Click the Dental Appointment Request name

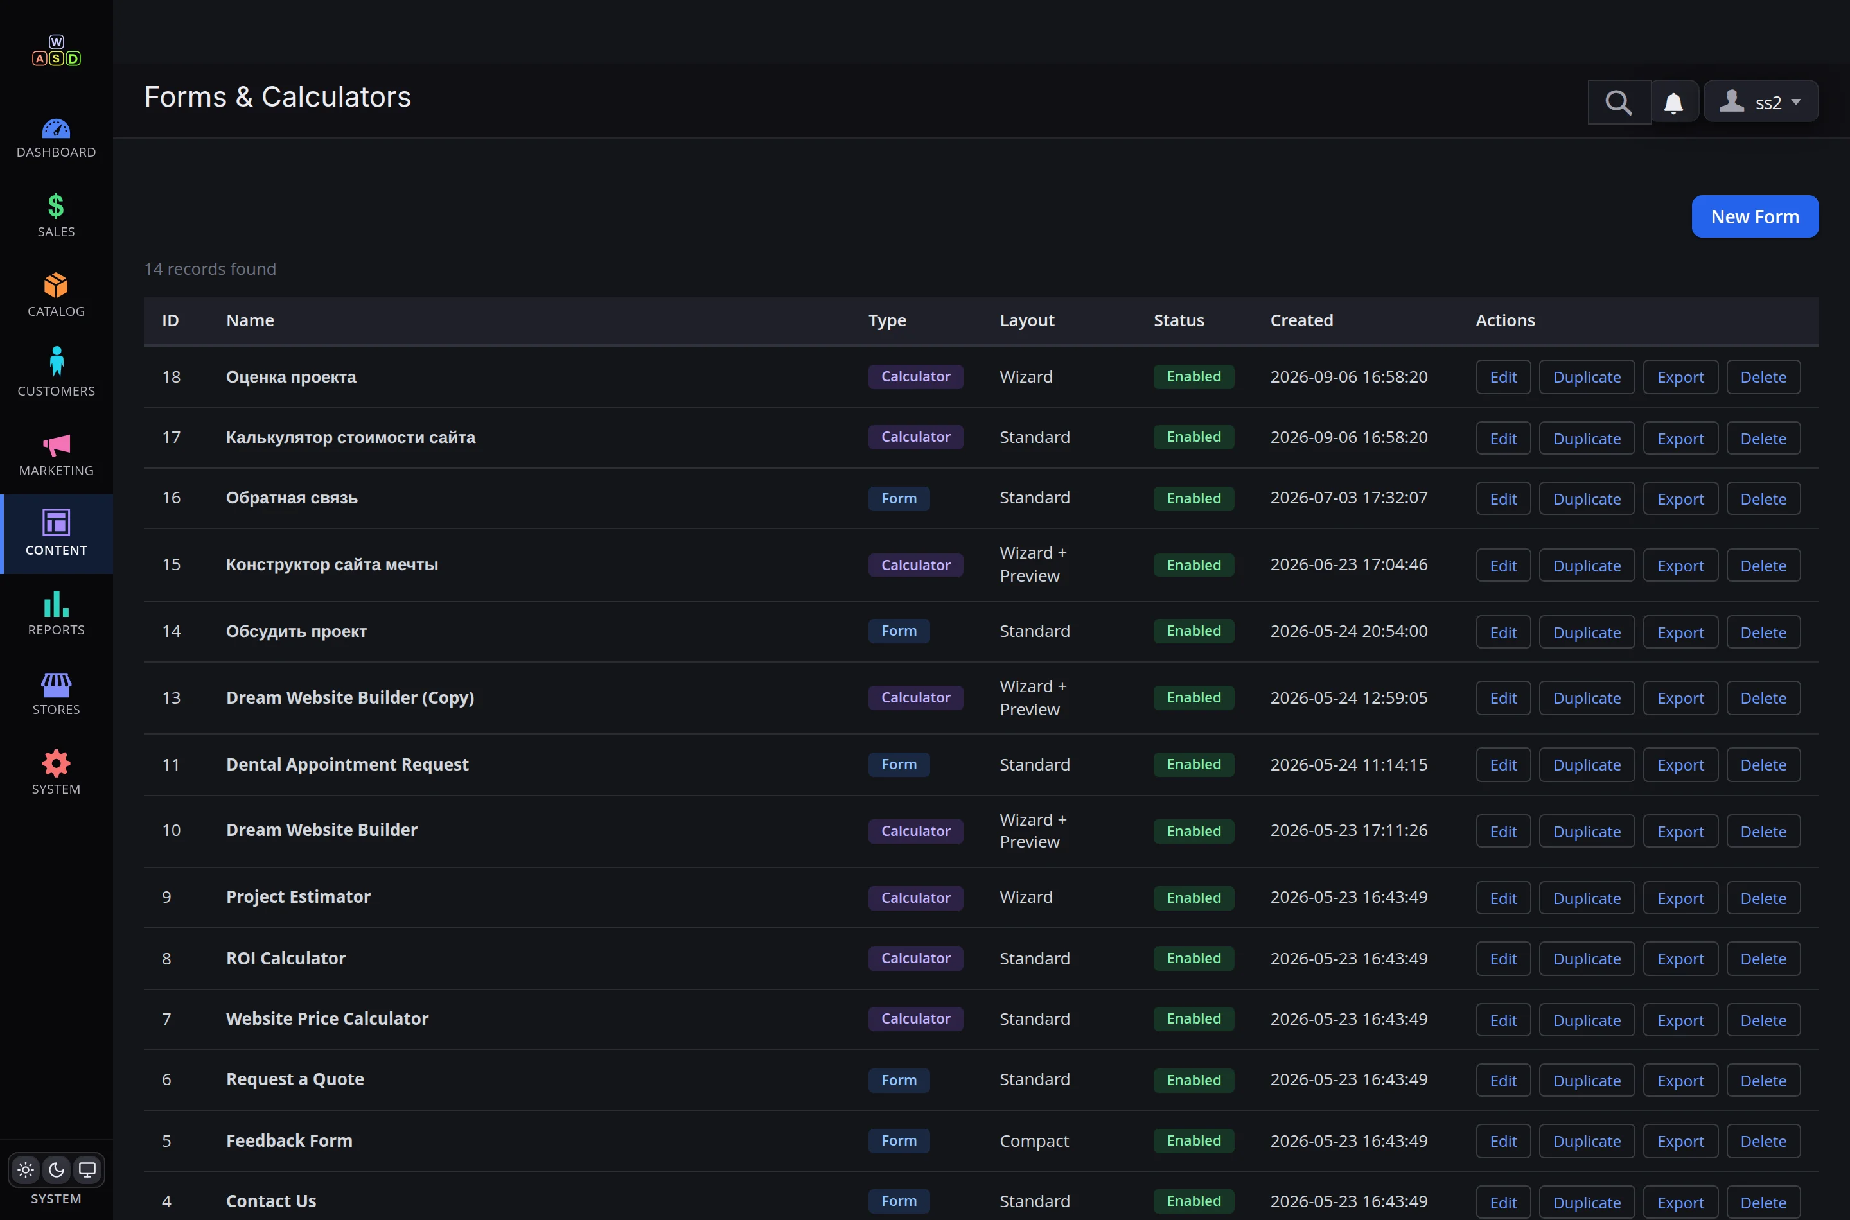347,765
